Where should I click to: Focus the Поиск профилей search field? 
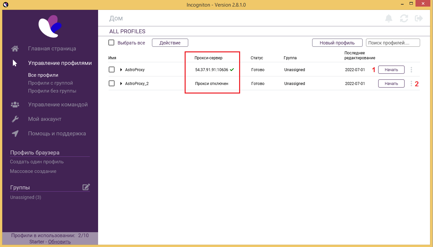pyautogui.click(x=393, y=43)
